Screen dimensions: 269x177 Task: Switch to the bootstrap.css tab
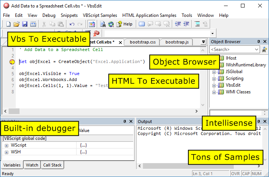[143, 42]
